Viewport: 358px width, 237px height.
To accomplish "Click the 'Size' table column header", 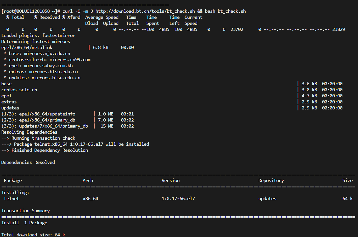I will pyautogui.click(x=347, y=181).
